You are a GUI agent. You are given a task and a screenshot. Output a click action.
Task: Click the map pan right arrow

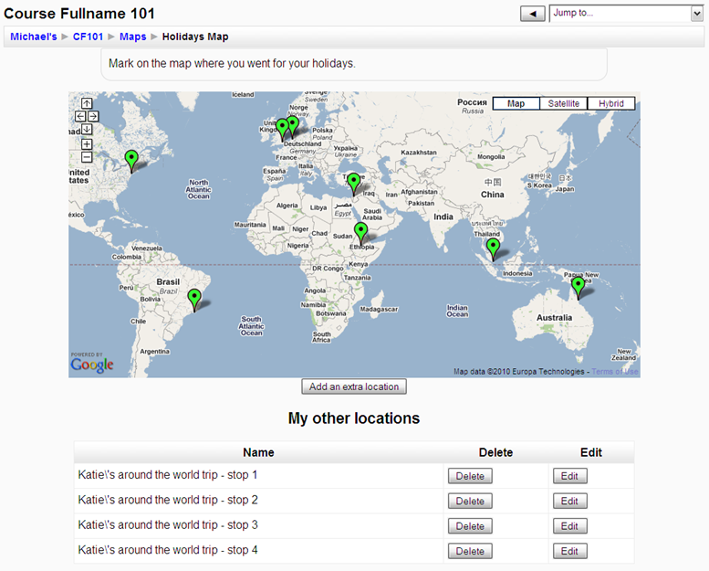coord(93,116)
